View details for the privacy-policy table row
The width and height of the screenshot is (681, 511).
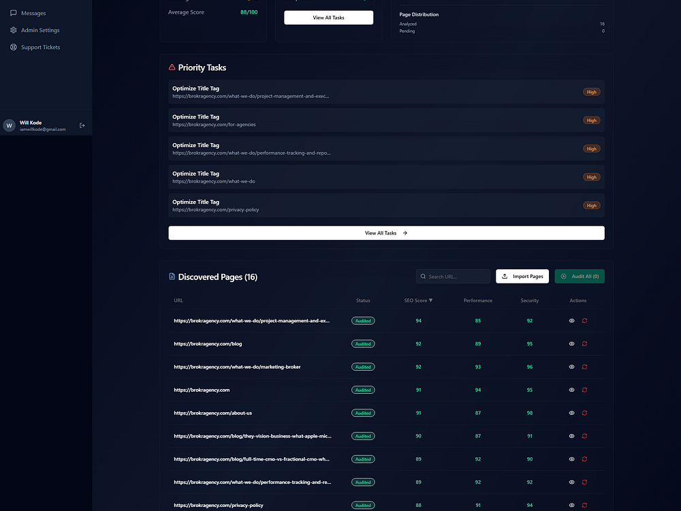(571, 505)
